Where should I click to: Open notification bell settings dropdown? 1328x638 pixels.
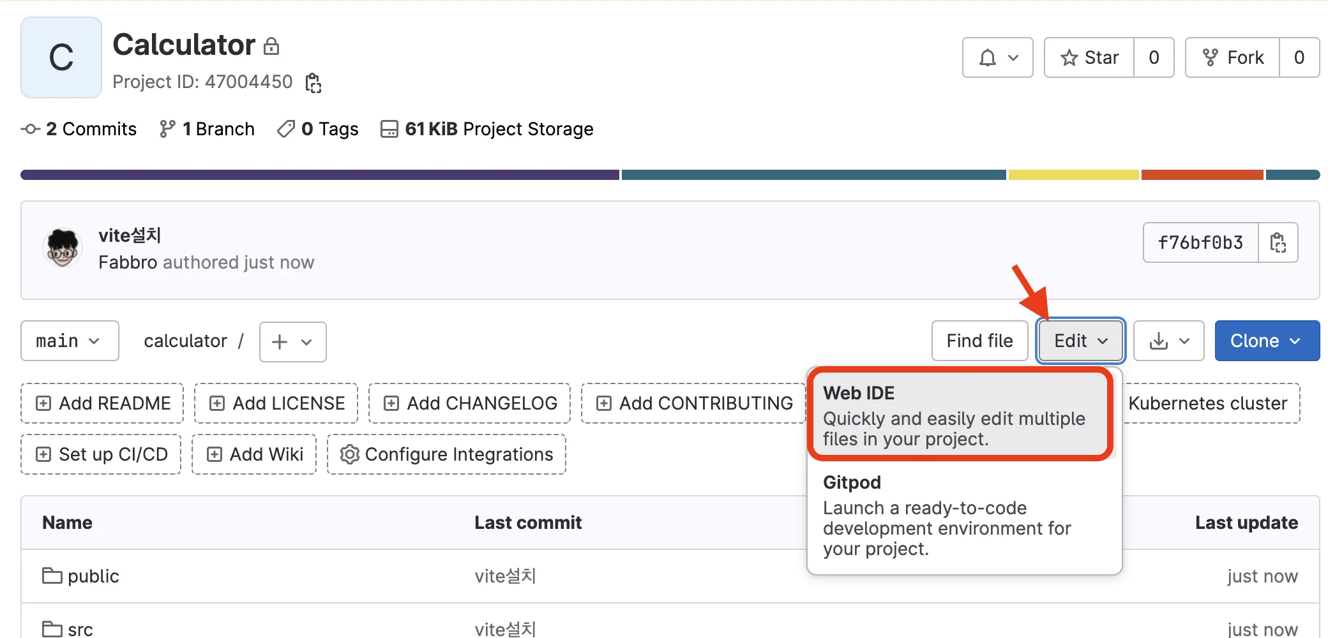[x=997, y=57]
